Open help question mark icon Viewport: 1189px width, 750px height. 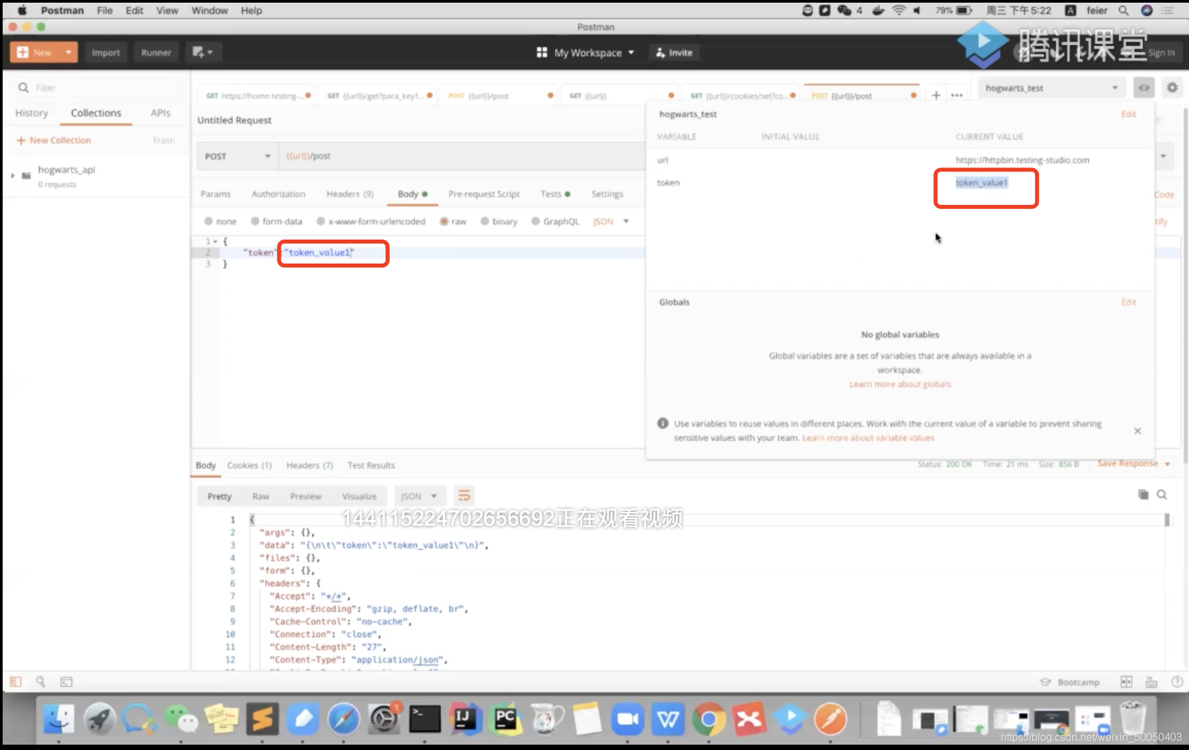(x=1177, y=682)
